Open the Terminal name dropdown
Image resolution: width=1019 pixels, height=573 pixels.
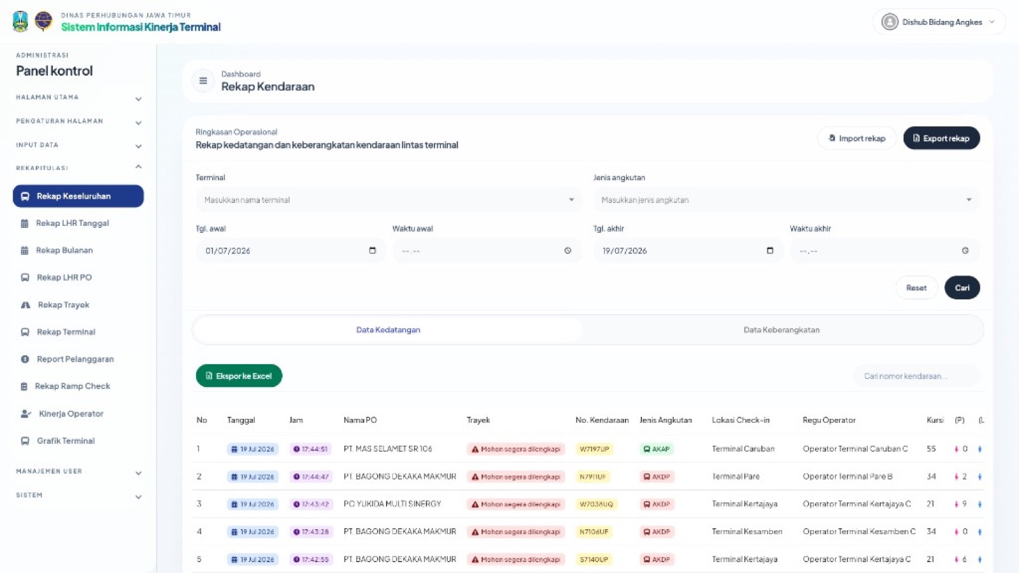pos(388,200)
